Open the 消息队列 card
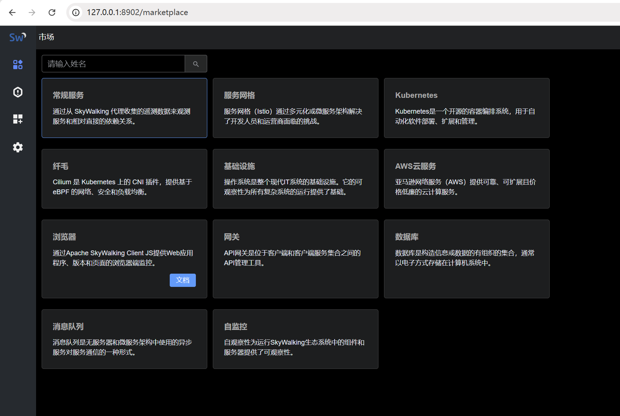Image resolution: width=620 pixels, height=416 pixels. click(x=124, y=339)
